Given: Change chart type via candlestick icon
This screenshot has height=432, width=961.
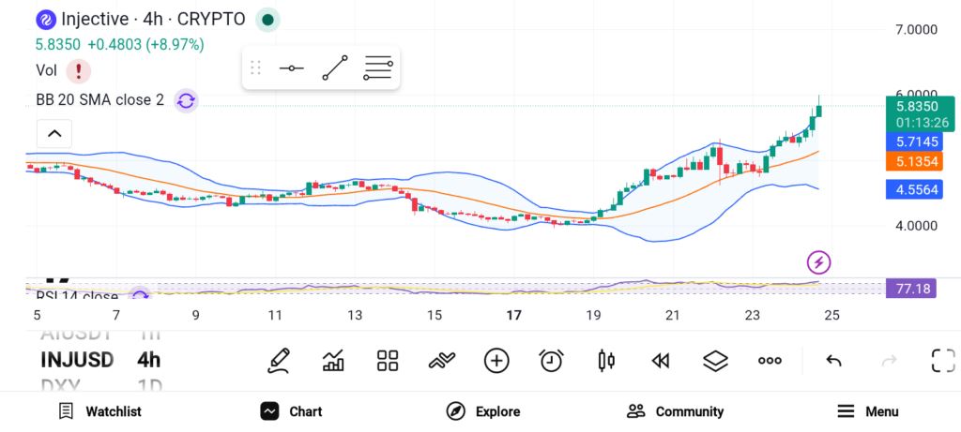Looking at the screenshot, I should [x=606, y=361].
